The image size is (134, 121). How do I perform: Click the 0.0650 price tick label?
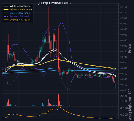pyautogui.click(x=124, y=63)
